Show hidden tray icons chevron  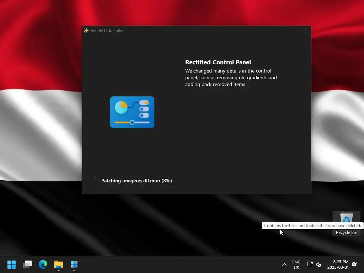click(x=284, y=264)
